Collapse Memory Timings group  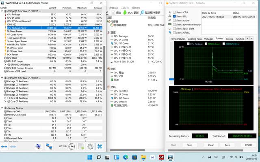pos(2,108)
